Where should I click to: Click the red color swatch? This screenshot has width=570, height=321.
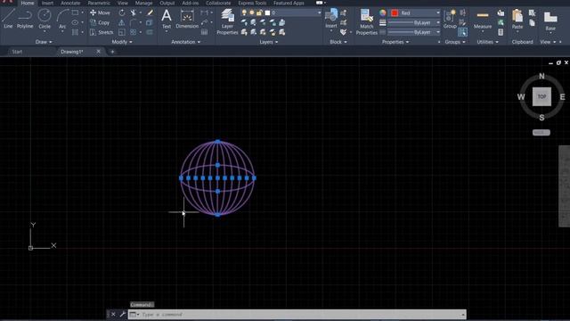tap(395, 12)
